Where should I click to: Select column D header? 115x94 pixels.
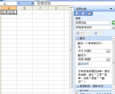(x=56, y=8)
